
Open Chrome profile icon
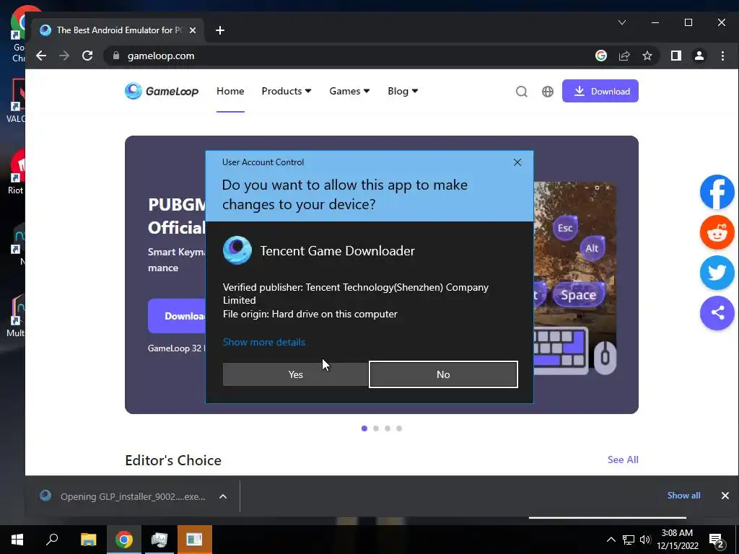[699, 56]
